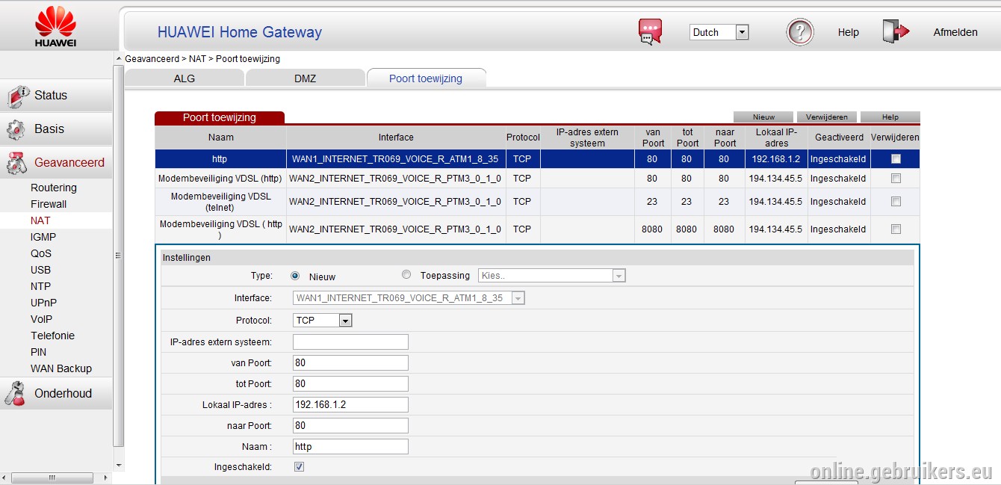Select the Toepassing radio button
Screen dimensions: 1001x485
coord(406,275)
